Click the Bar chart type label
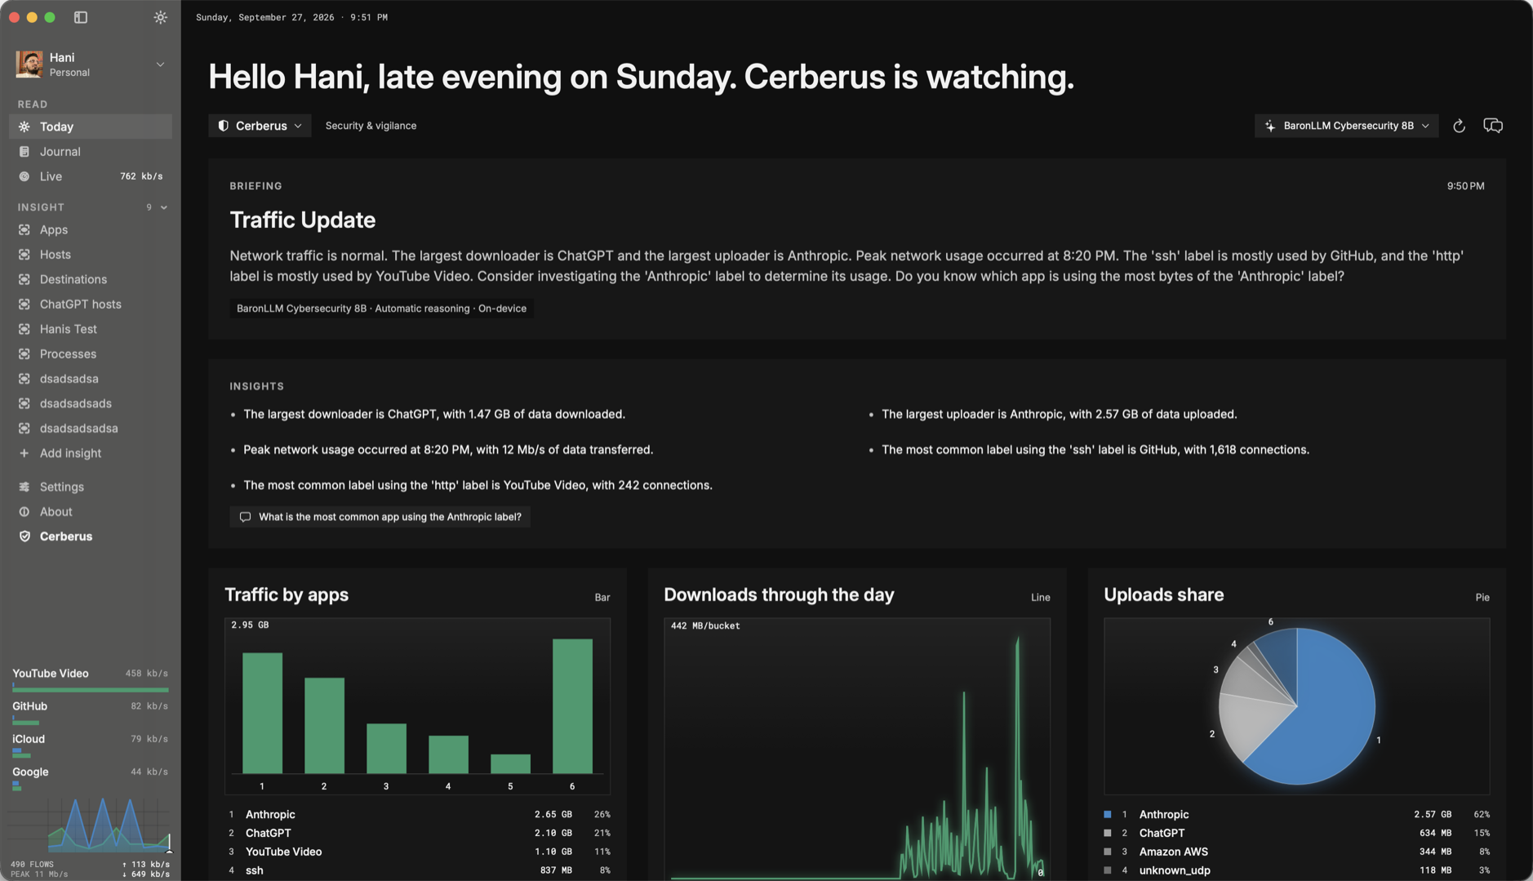 (x=602, y=598)
